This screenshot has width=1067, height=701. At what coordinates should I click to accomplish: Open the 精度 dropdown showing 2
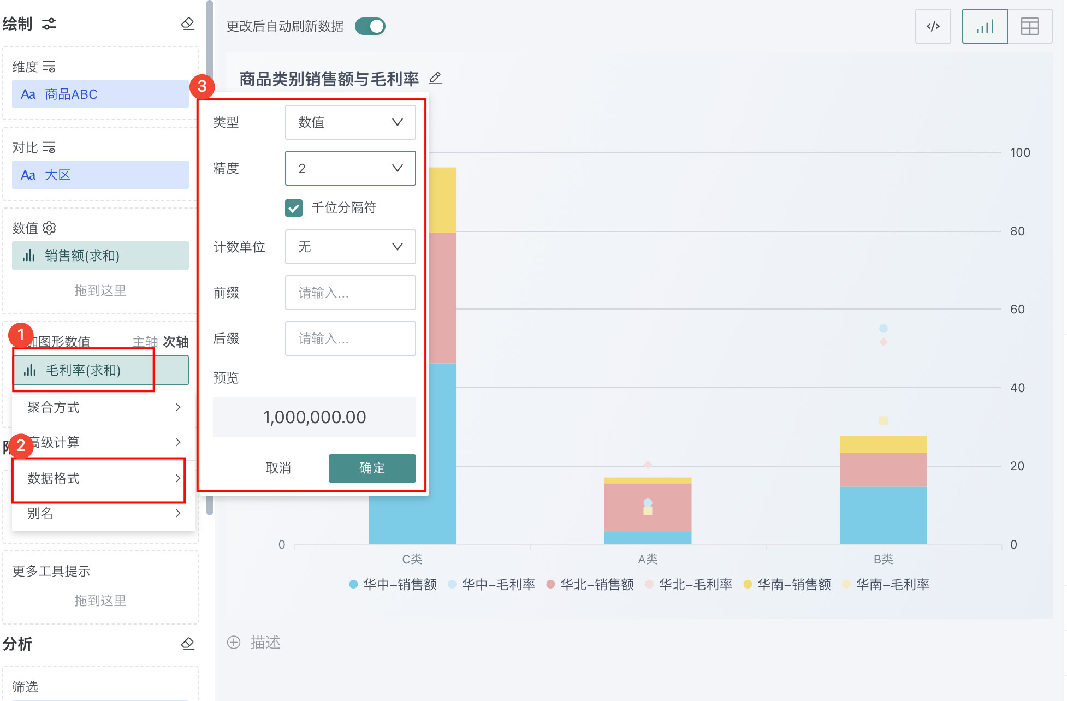pos(350,168)
